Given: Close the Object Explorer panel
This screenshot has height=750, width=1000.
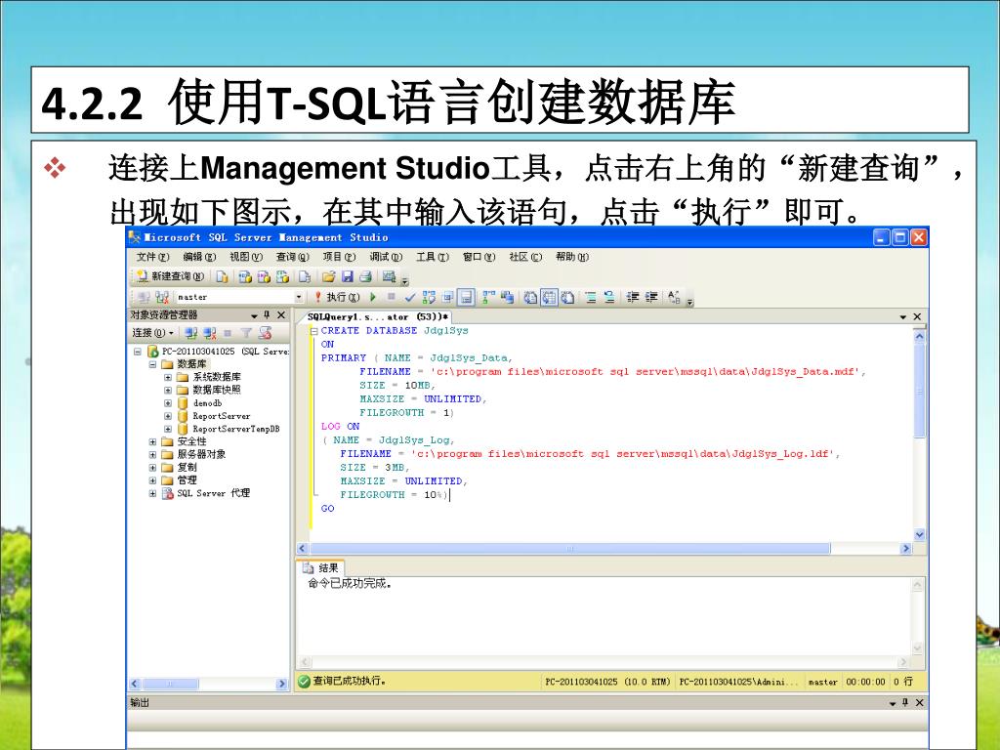Looking at the screenshot, I should click(281, 315).
